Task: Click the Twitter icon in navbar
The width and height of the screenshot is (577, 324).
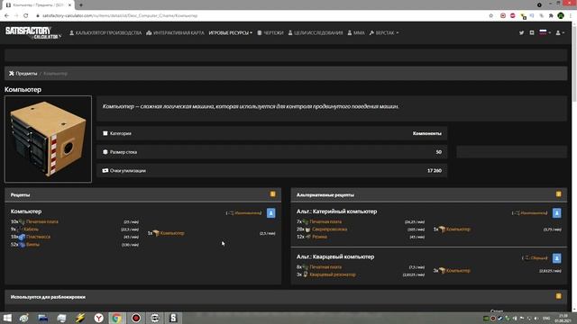Action: [x=521, y=32]
